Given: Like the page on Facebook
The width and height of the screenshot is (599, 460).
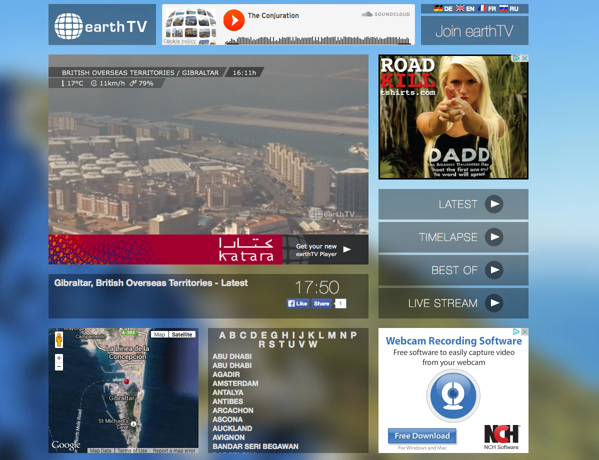Looking at the screenshot, I should click(298, 303).
